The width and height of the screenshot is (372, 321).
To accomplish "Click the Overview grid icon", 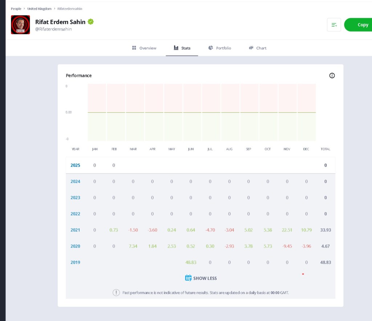I will tap(134, 48).
